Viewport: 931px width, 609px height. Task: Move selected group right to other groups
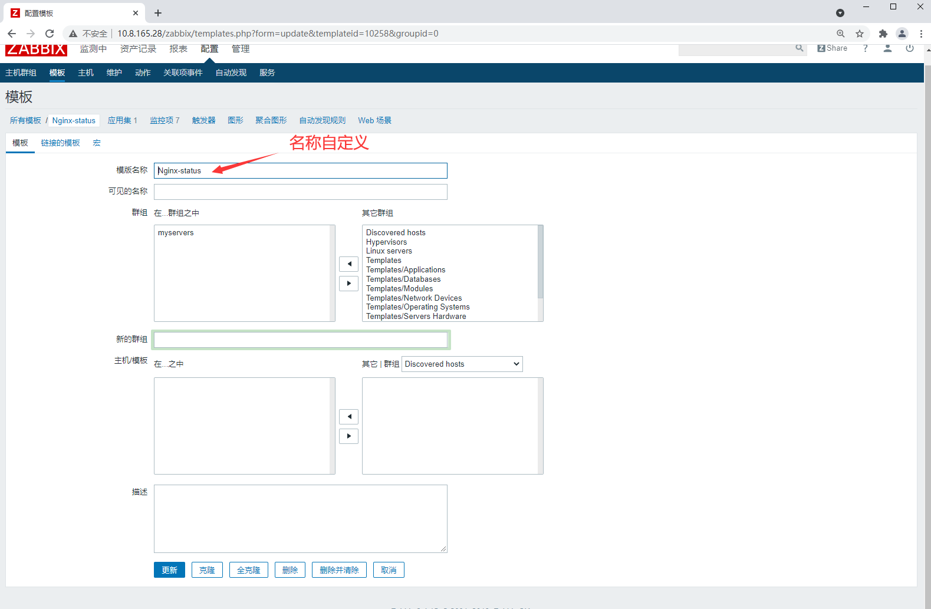click(349, 284)
